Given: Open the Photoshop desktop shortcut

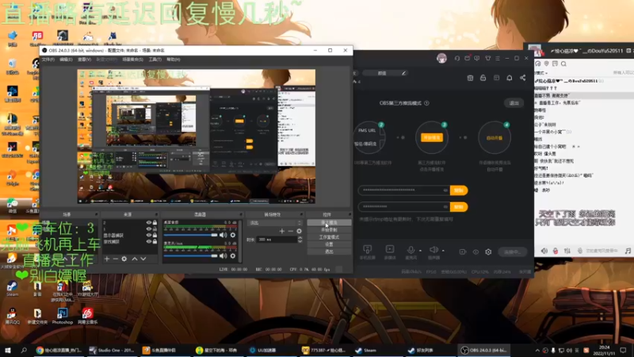Looking at the screenshot, I should [x=63, y=316].
